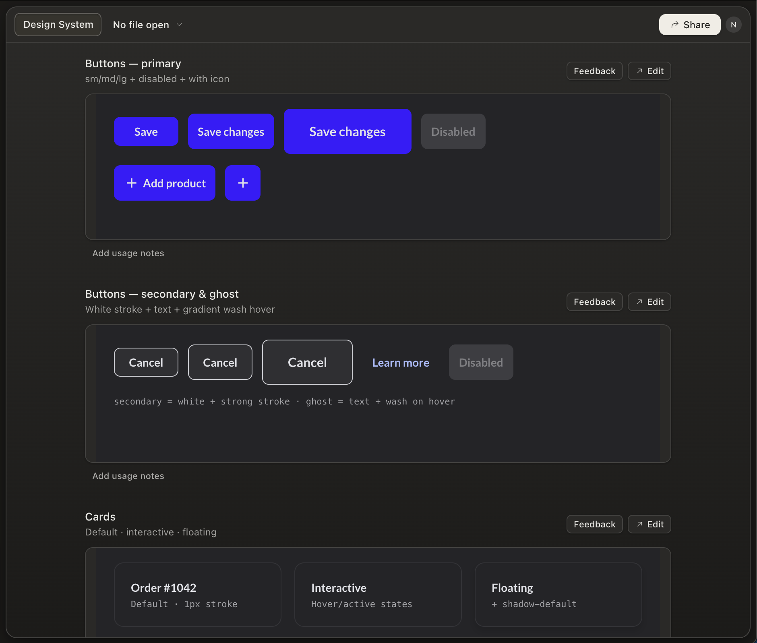Follow the Learn more ghost link

[x=401, y=363]
